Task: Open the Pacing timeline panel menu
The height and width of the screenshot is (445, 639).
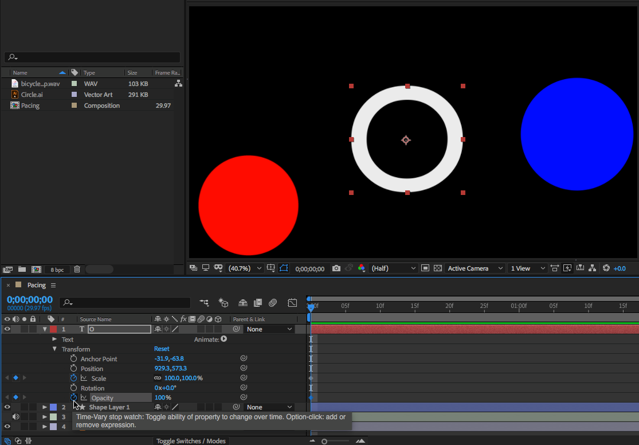Action: tap(53, 286)
